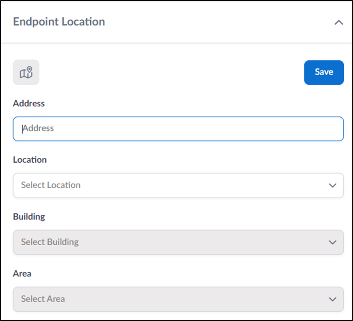Click the Save button
353x321 pixels.
pyautogui.click(x=324, y=72)
